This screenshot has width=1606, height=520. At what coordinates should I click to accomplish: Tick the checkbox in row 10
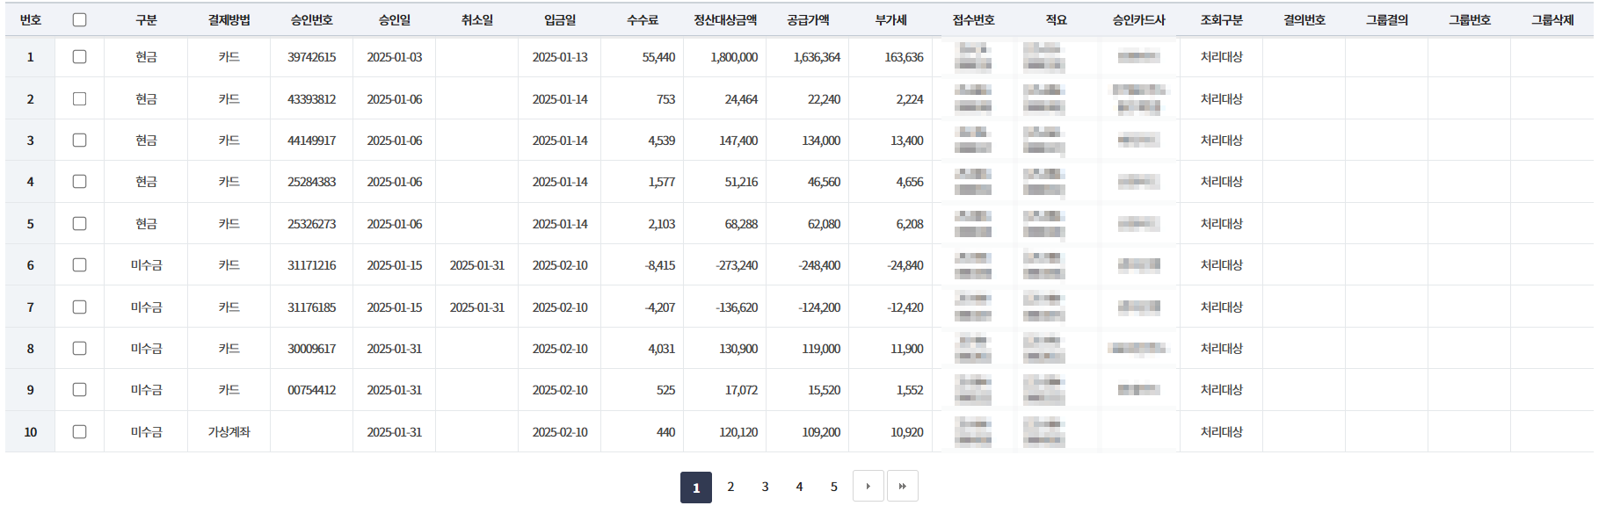(x=79, y=432)
